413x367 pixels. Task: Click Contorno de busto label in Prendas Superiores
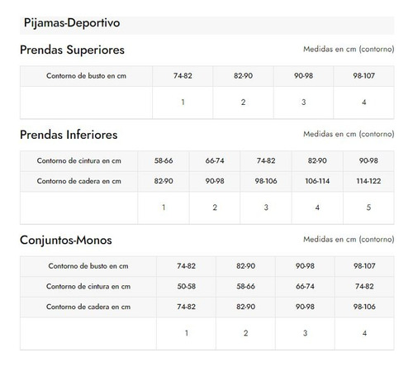86,76
